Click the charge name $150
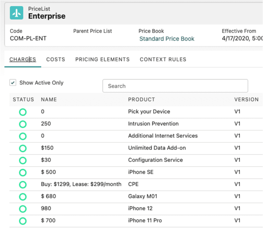Viewport: 263px width, 228px height. tap(47, 148)
